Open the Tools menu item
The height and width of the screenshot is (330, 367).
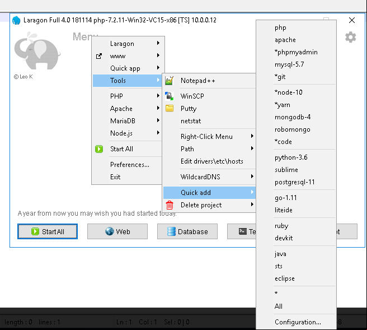click(x=128, y=81)
